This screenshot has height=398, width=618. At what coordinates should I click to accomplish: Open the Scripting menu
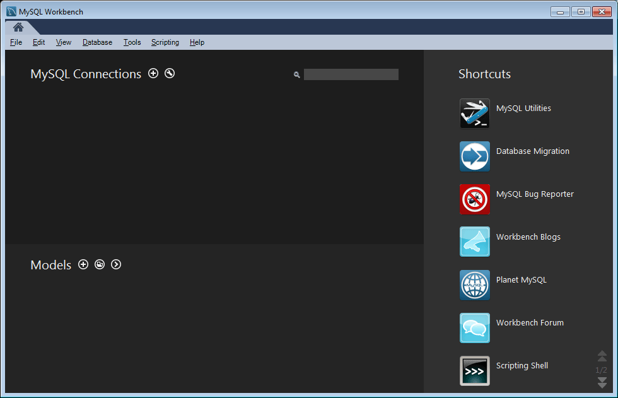165,42
